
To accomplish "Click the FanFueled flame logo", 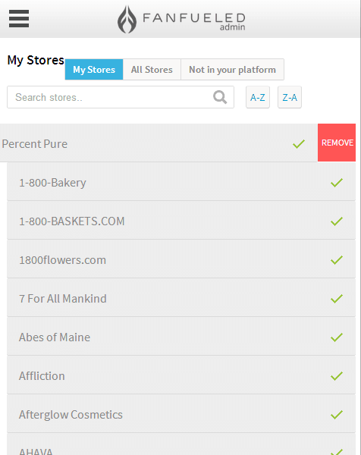I will point(127,20).
